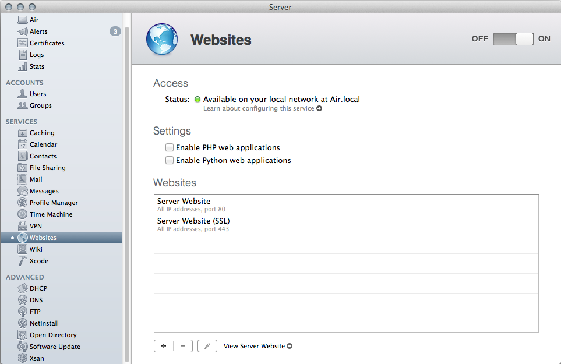The width and height of the screenshot is (561, 364).
Task: Click the Certificates icon in sidebar
Action: (23, 43)
